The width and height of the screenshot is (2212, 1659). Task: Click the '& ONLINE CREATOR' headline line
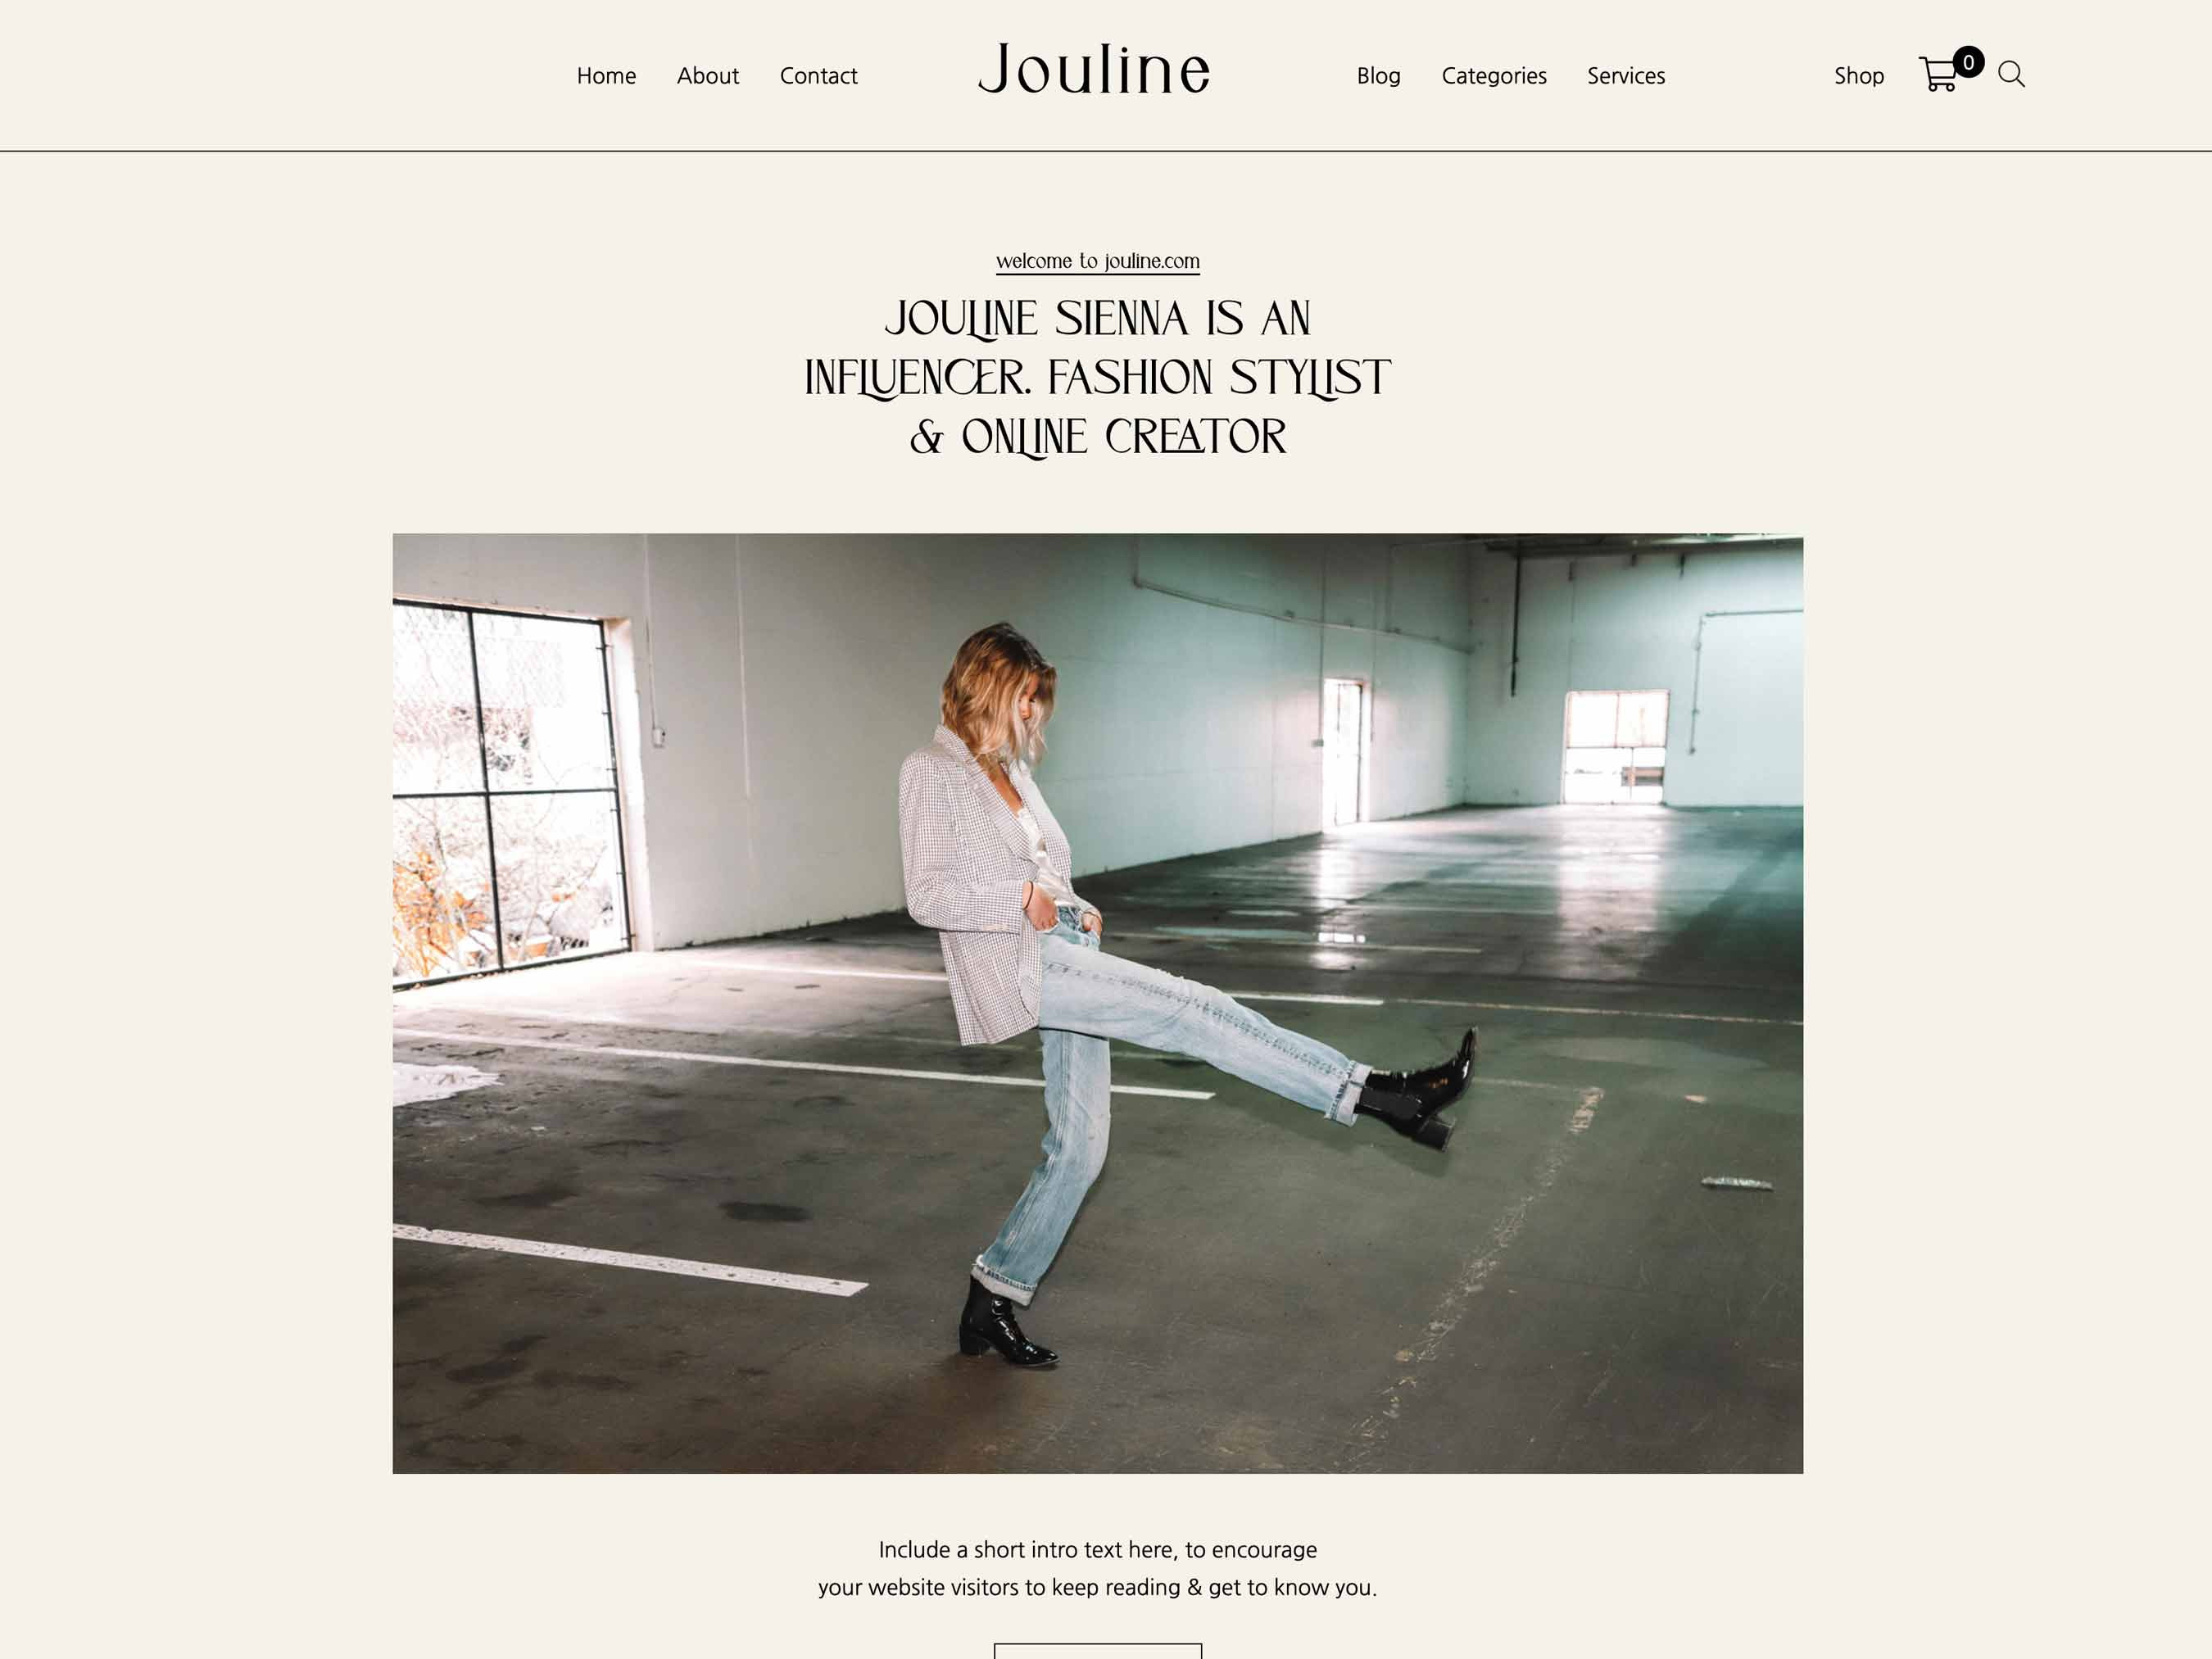tap(1097, 437)
